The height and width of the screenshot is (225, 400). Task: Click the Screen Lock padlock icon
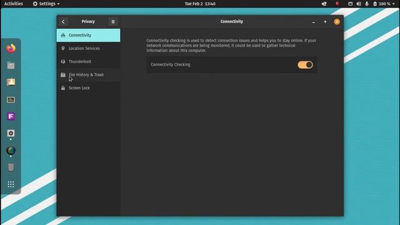[63, 88]
